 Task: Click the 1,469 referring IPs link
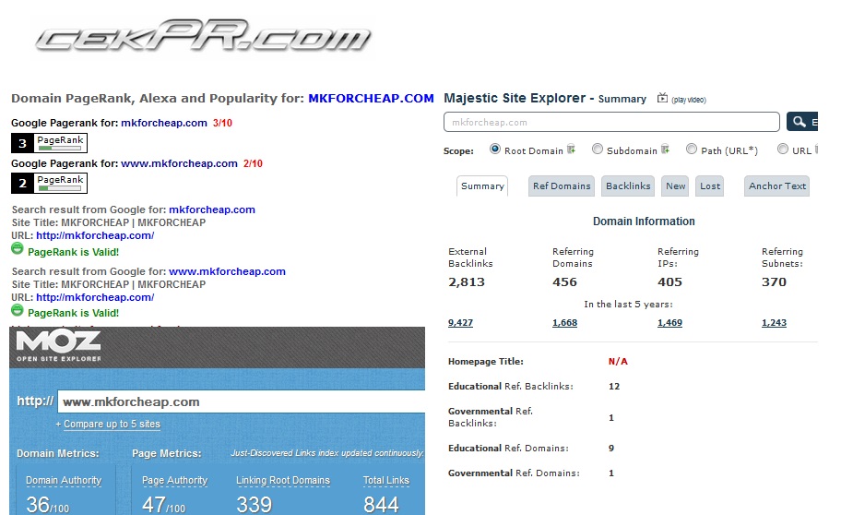pos(669,323)
